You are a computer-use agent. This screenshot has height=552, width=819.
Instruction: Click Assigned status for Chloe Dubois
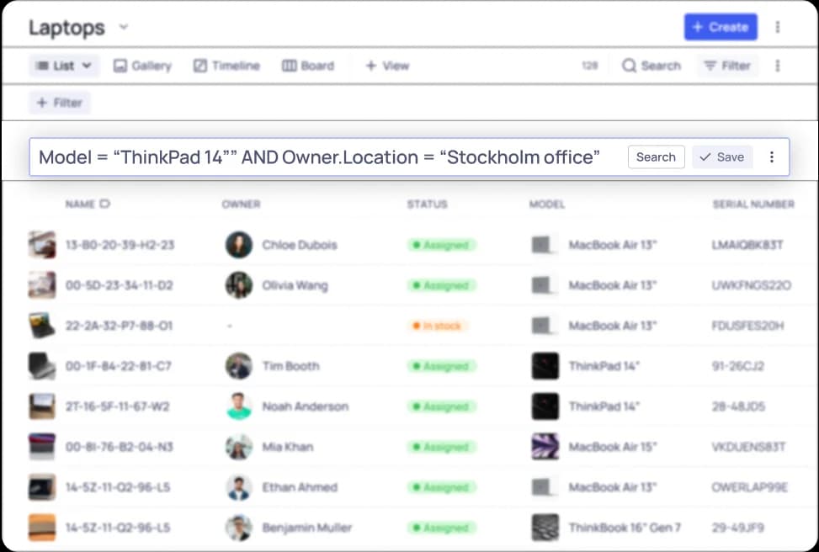click(442, 245)
